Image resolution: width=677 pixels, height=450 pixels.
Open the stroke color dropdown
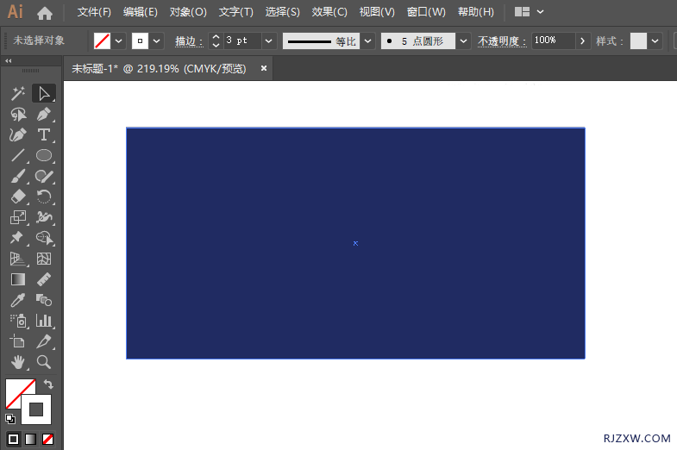(157, 41)
